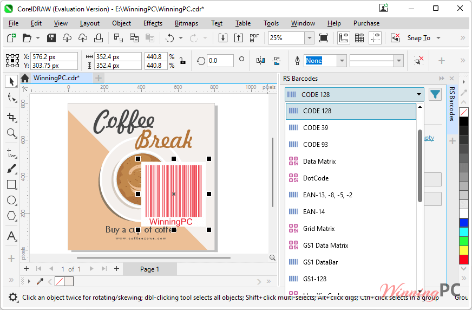
Task: Expand the Undo history dropdown arrow
Action: click(x=181, y=38)
